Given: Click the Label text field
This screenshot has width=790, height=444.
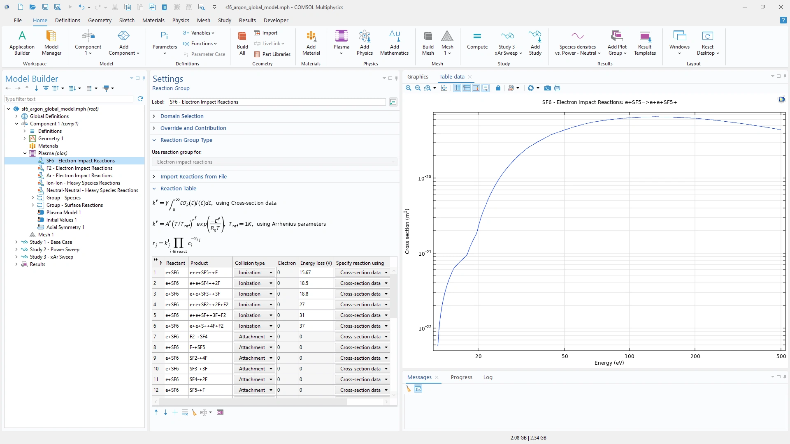Looking at the screenshot, I should [x=276, y=102].
